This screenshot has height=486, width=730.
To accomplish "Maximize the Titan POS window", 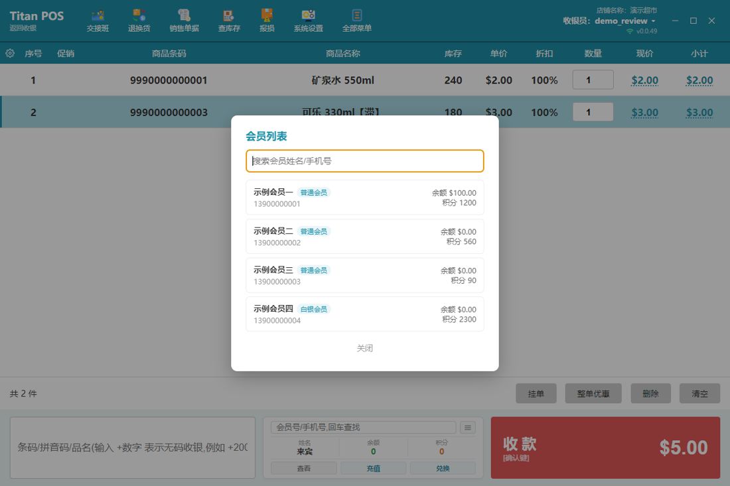I will pos(694,21).
